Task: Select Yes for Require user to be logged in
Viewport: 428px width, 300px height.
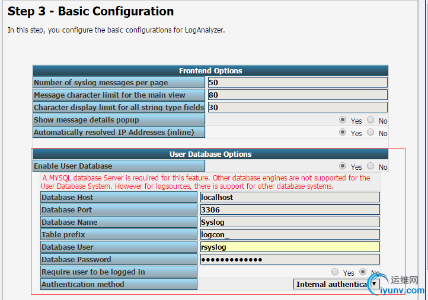Action: tap(335, 272)
